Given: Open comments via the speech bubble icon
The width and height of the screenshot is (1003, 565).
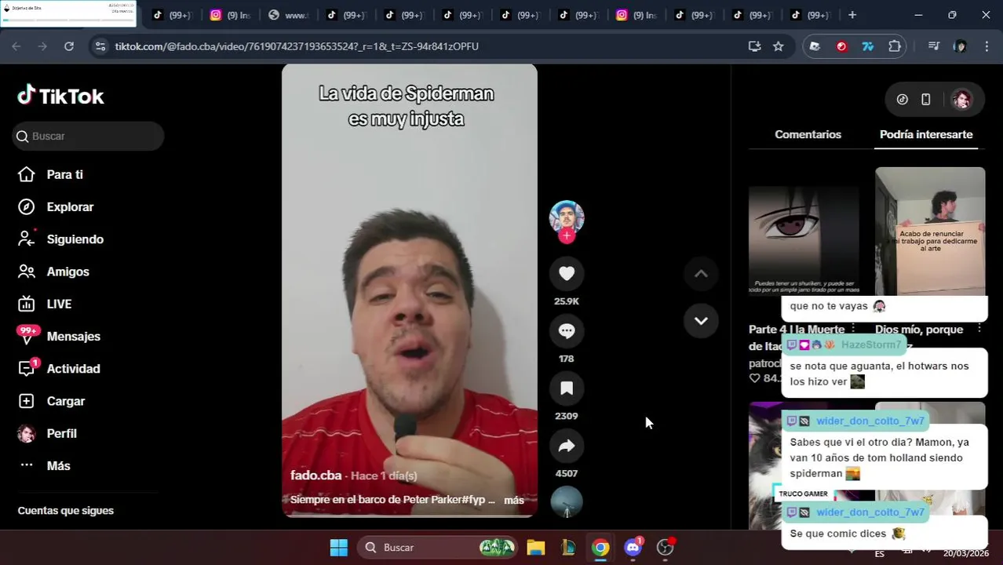Looking at the screenshot, I should (x=567, y=331).
